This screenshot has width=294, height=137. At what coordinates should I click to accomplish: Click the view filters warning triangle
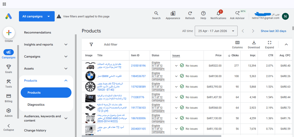point(59,16)
